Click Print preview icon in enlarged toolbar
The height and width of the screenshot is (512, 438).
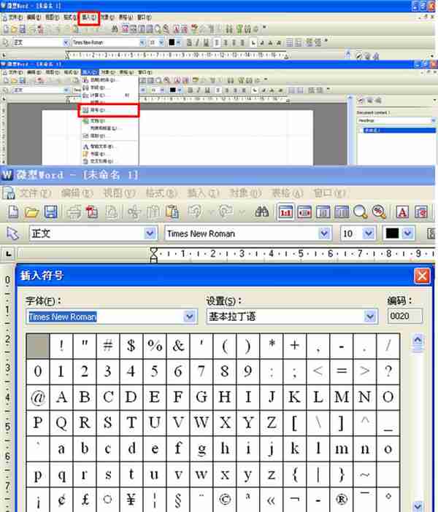(111, 212)
